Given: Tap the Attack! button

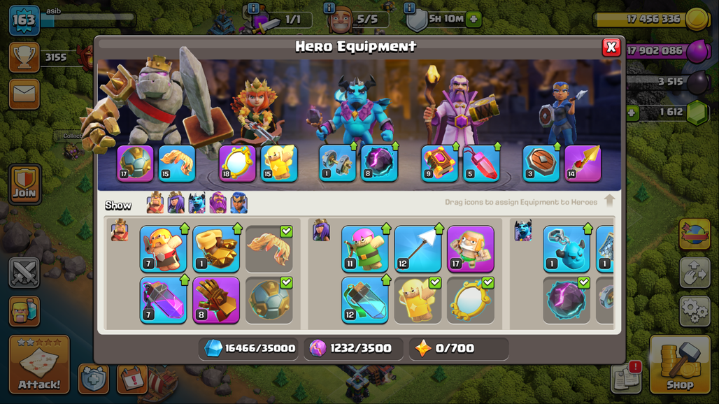Looking at the screenshot, I should coord(39,365).
